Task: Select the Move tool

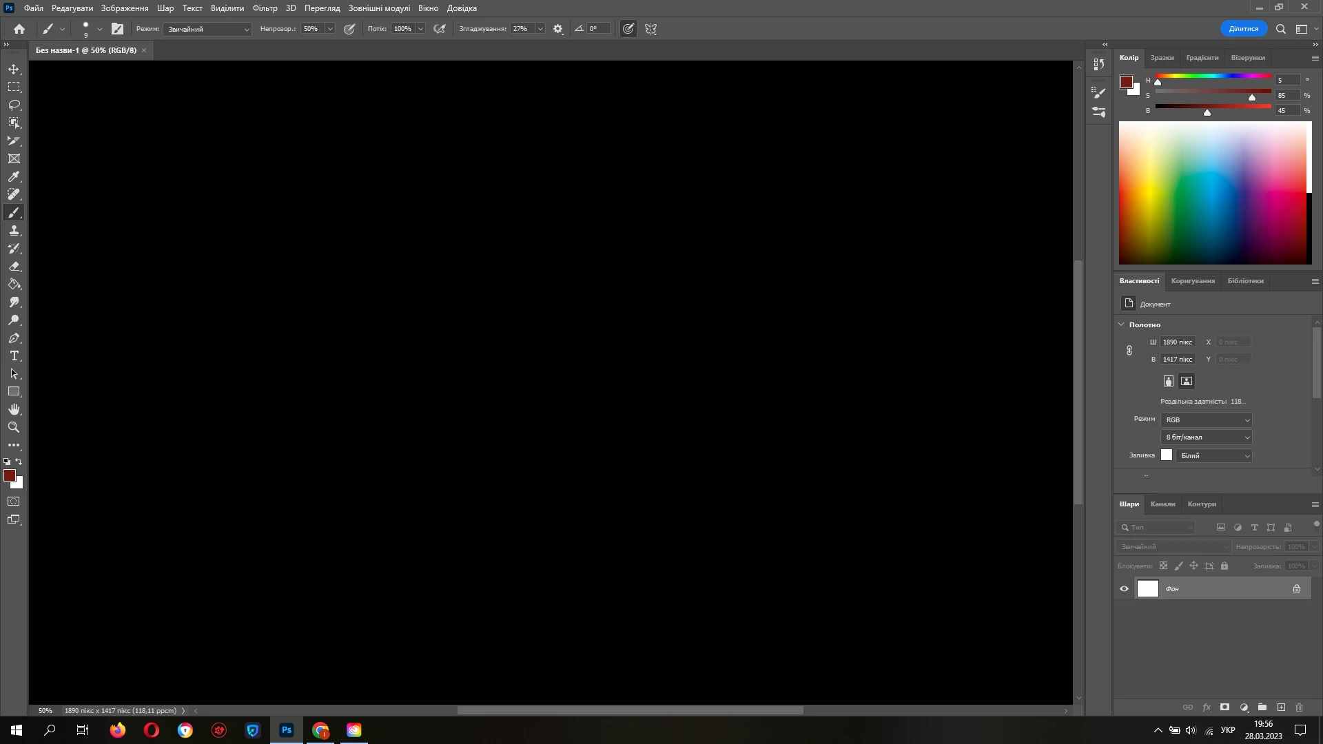Action: tap(14, 70)
